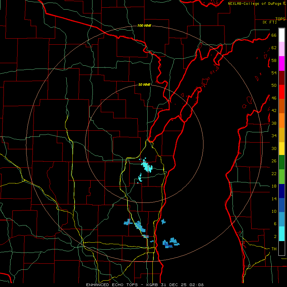Click the legend value 6

pyautogui.click(x=275, y=224)
